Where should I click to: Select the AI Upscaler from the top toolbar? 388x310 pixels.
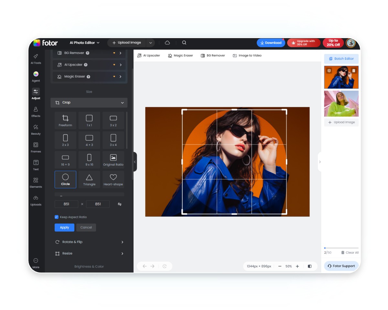tap(148, 55)
